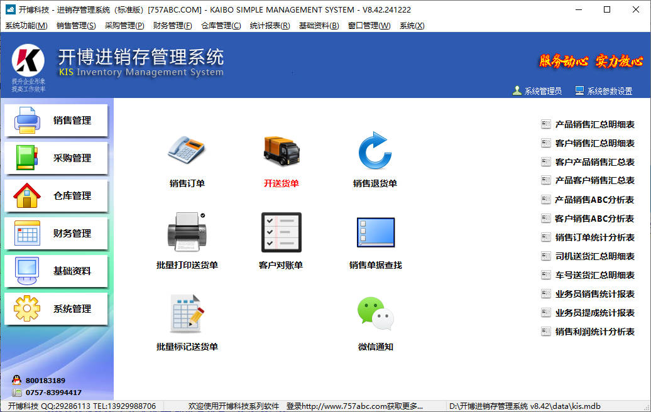Click report icon next to 司机送货汇总明细表
This screenshot has height=412, width=651.
[x=546, y=256]
